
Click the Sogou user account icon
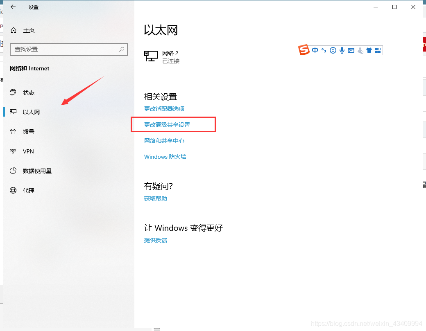[x=360, y=50]
